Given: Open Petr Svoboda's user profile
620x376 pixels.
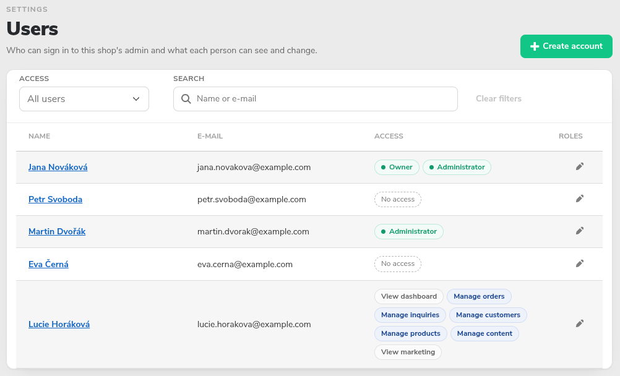Looking at the screenshot, I should coord(55,199).
